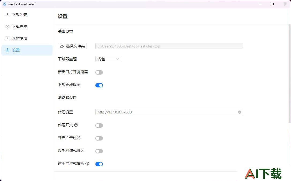
Task: Click the 基础设置 section heading
Action: (65, 31)
